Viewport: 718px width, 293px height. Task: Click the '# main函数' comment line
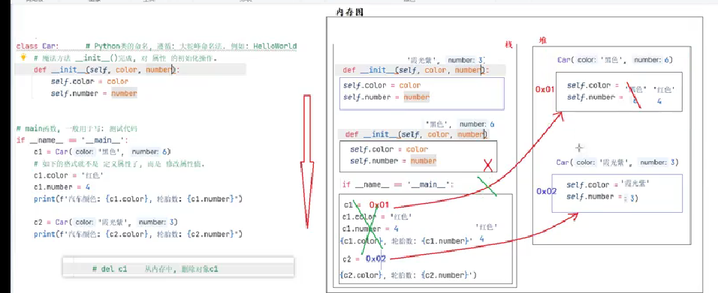pyautogui.click(x=77, y=129)
